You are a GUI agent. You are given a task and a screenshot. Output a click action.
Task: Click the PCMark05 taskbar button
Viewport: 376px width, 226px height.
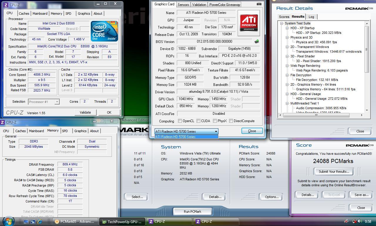click(75, 222)
